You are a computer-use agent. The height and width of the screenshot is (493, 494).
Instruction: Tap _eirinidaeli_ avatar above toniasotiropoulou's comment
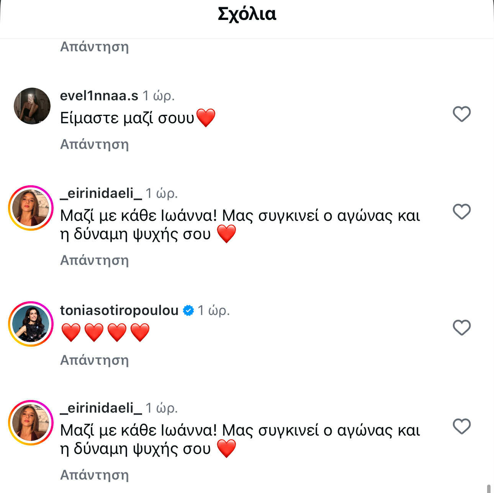click(x=31, y=208)
